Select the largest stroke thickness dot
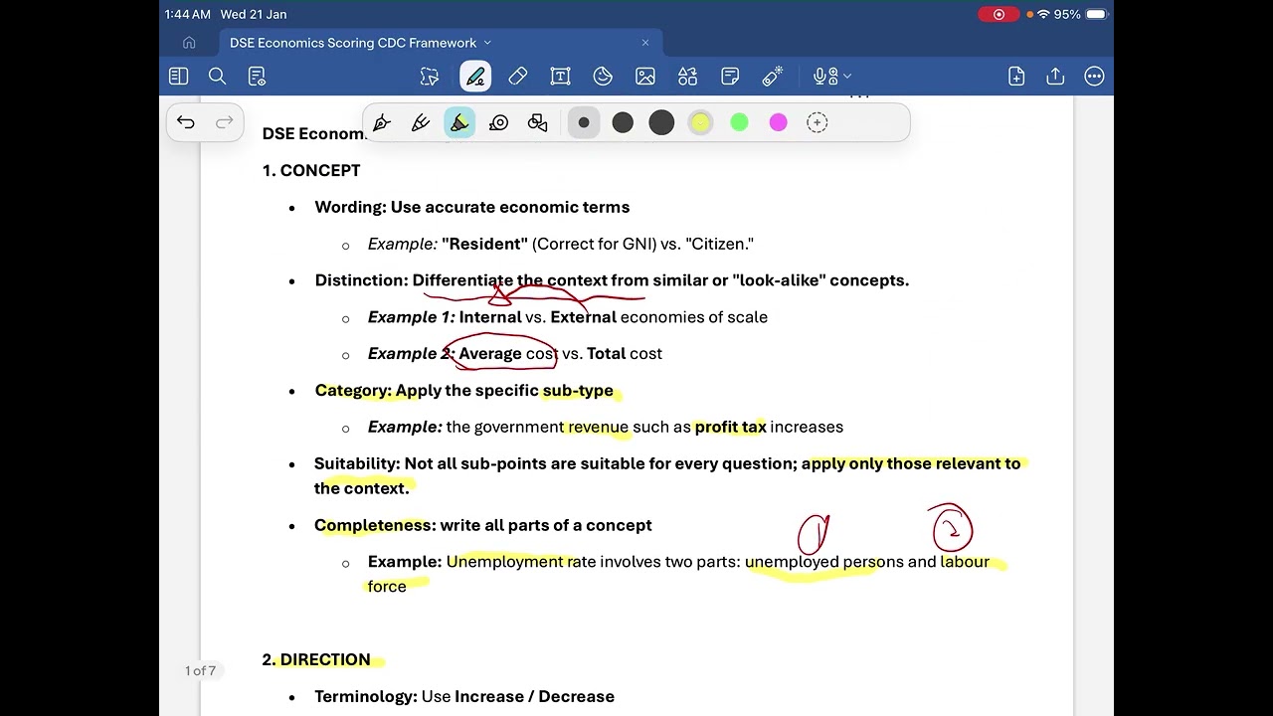The image size is (1273, 716). pyautogui.click(x=661, y=122)
